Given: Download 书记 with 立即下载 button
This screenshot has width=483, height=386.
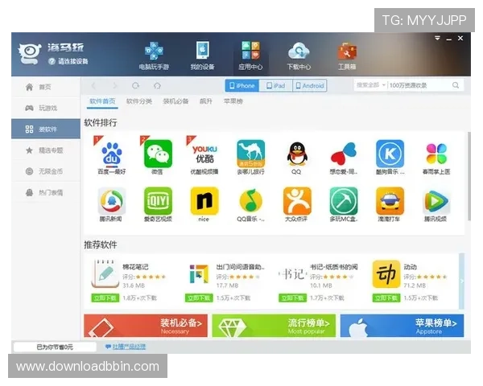Looking at the screenshot, I should pyautogui.click(x=293, y=298).
